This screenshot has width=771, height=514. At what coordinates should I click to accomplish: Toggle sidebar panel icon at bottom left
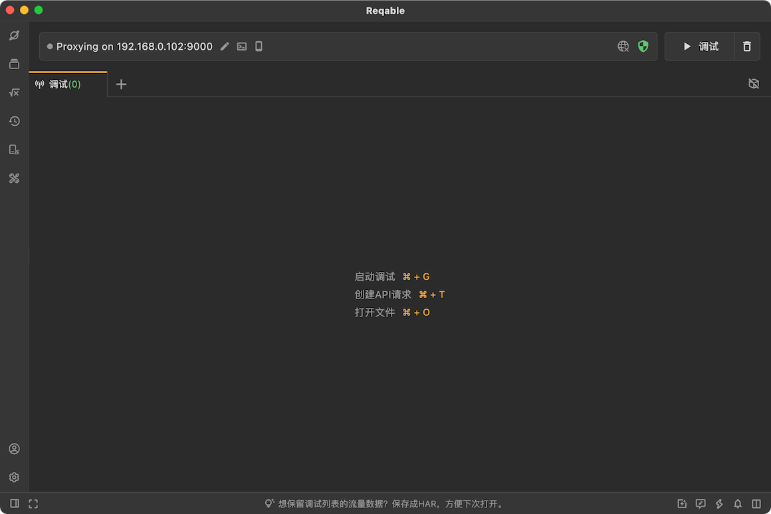[15, 503]
